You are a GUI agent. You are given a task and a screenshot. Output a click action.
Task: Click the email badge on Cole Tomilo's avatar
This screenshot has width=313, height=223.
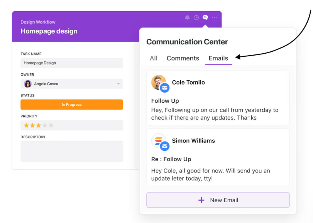[165, 88]
